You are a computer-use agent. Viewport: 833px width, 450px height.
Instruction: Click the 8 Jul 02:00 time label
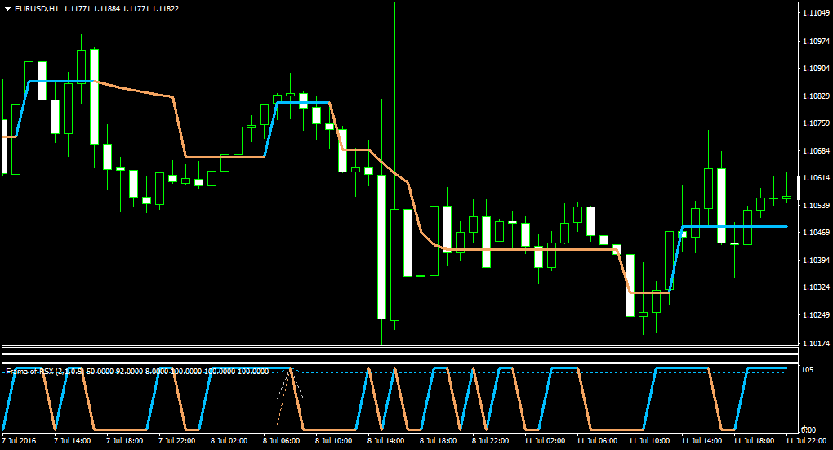pos(229,441)
